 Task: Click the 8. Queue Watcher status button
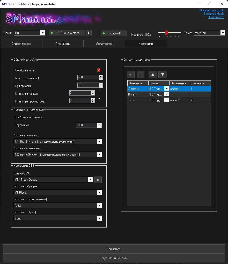click(67, 33)
